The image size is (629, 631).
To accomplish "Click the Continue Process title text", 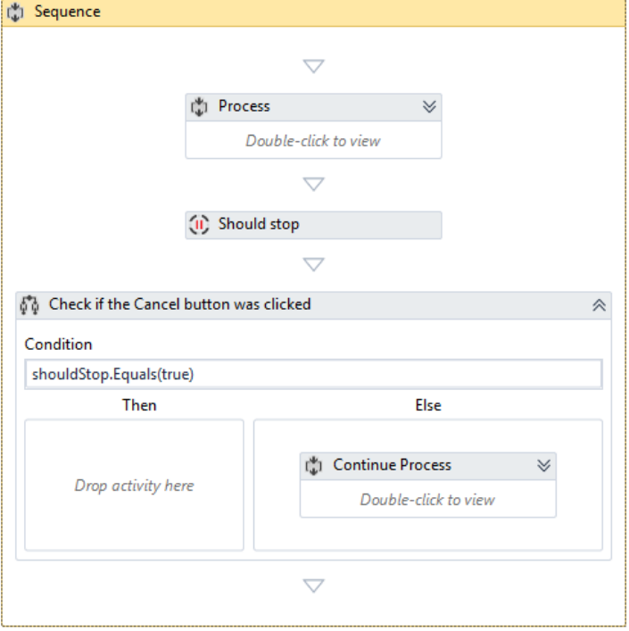I will tap(393, 465).
